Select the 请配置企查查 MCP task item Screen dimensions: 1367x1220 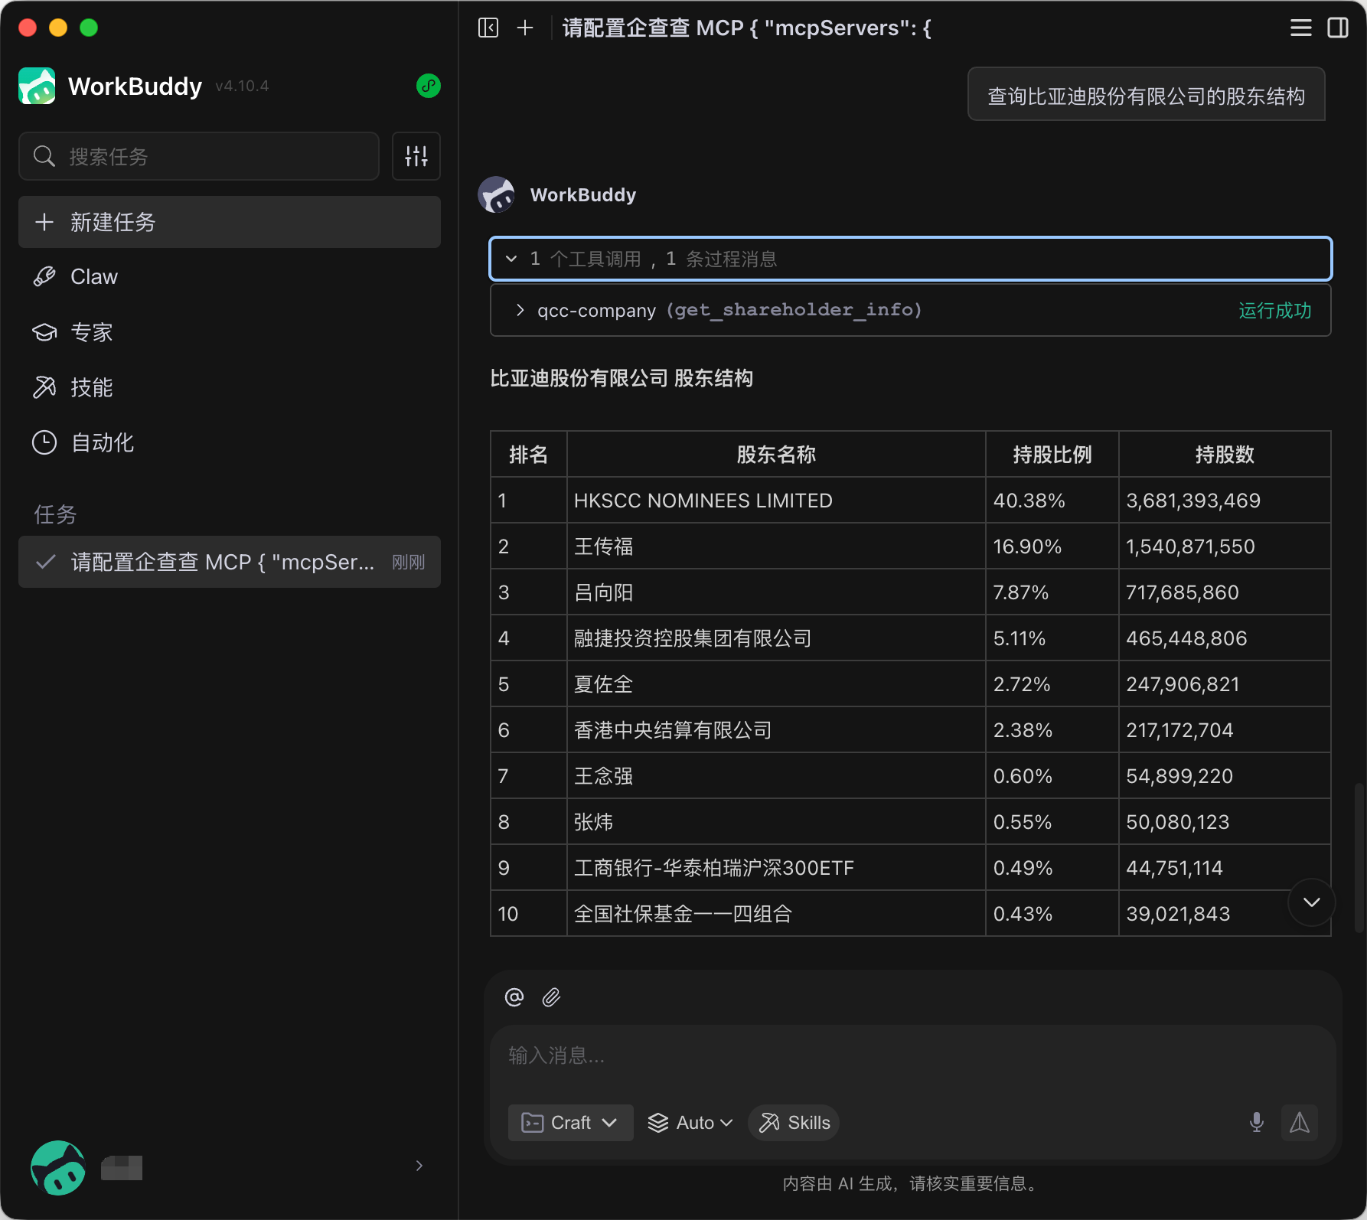(230, 562)
